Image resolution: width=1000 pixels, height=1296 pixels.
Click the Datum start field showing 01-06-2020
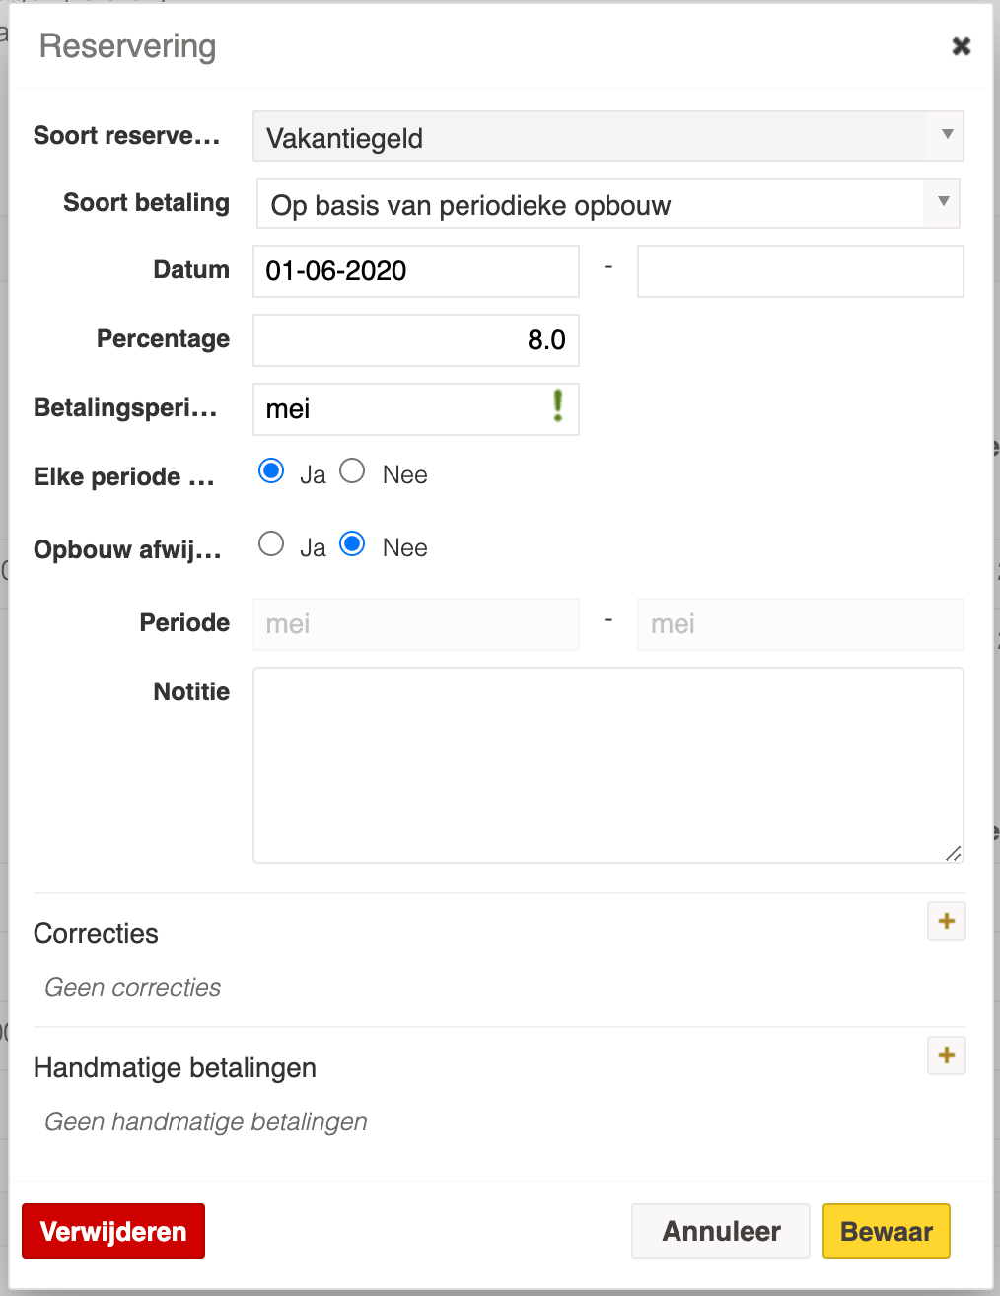tap(416, 271)
